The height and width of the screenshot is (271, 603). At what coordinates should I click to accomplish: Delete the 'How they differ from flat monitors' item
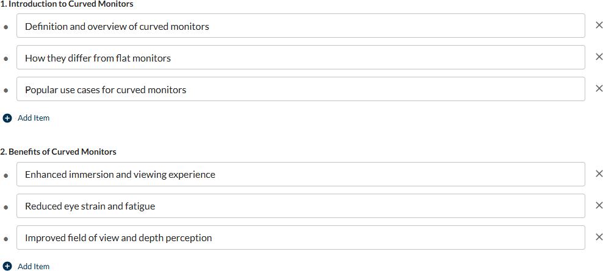(599, 57)
